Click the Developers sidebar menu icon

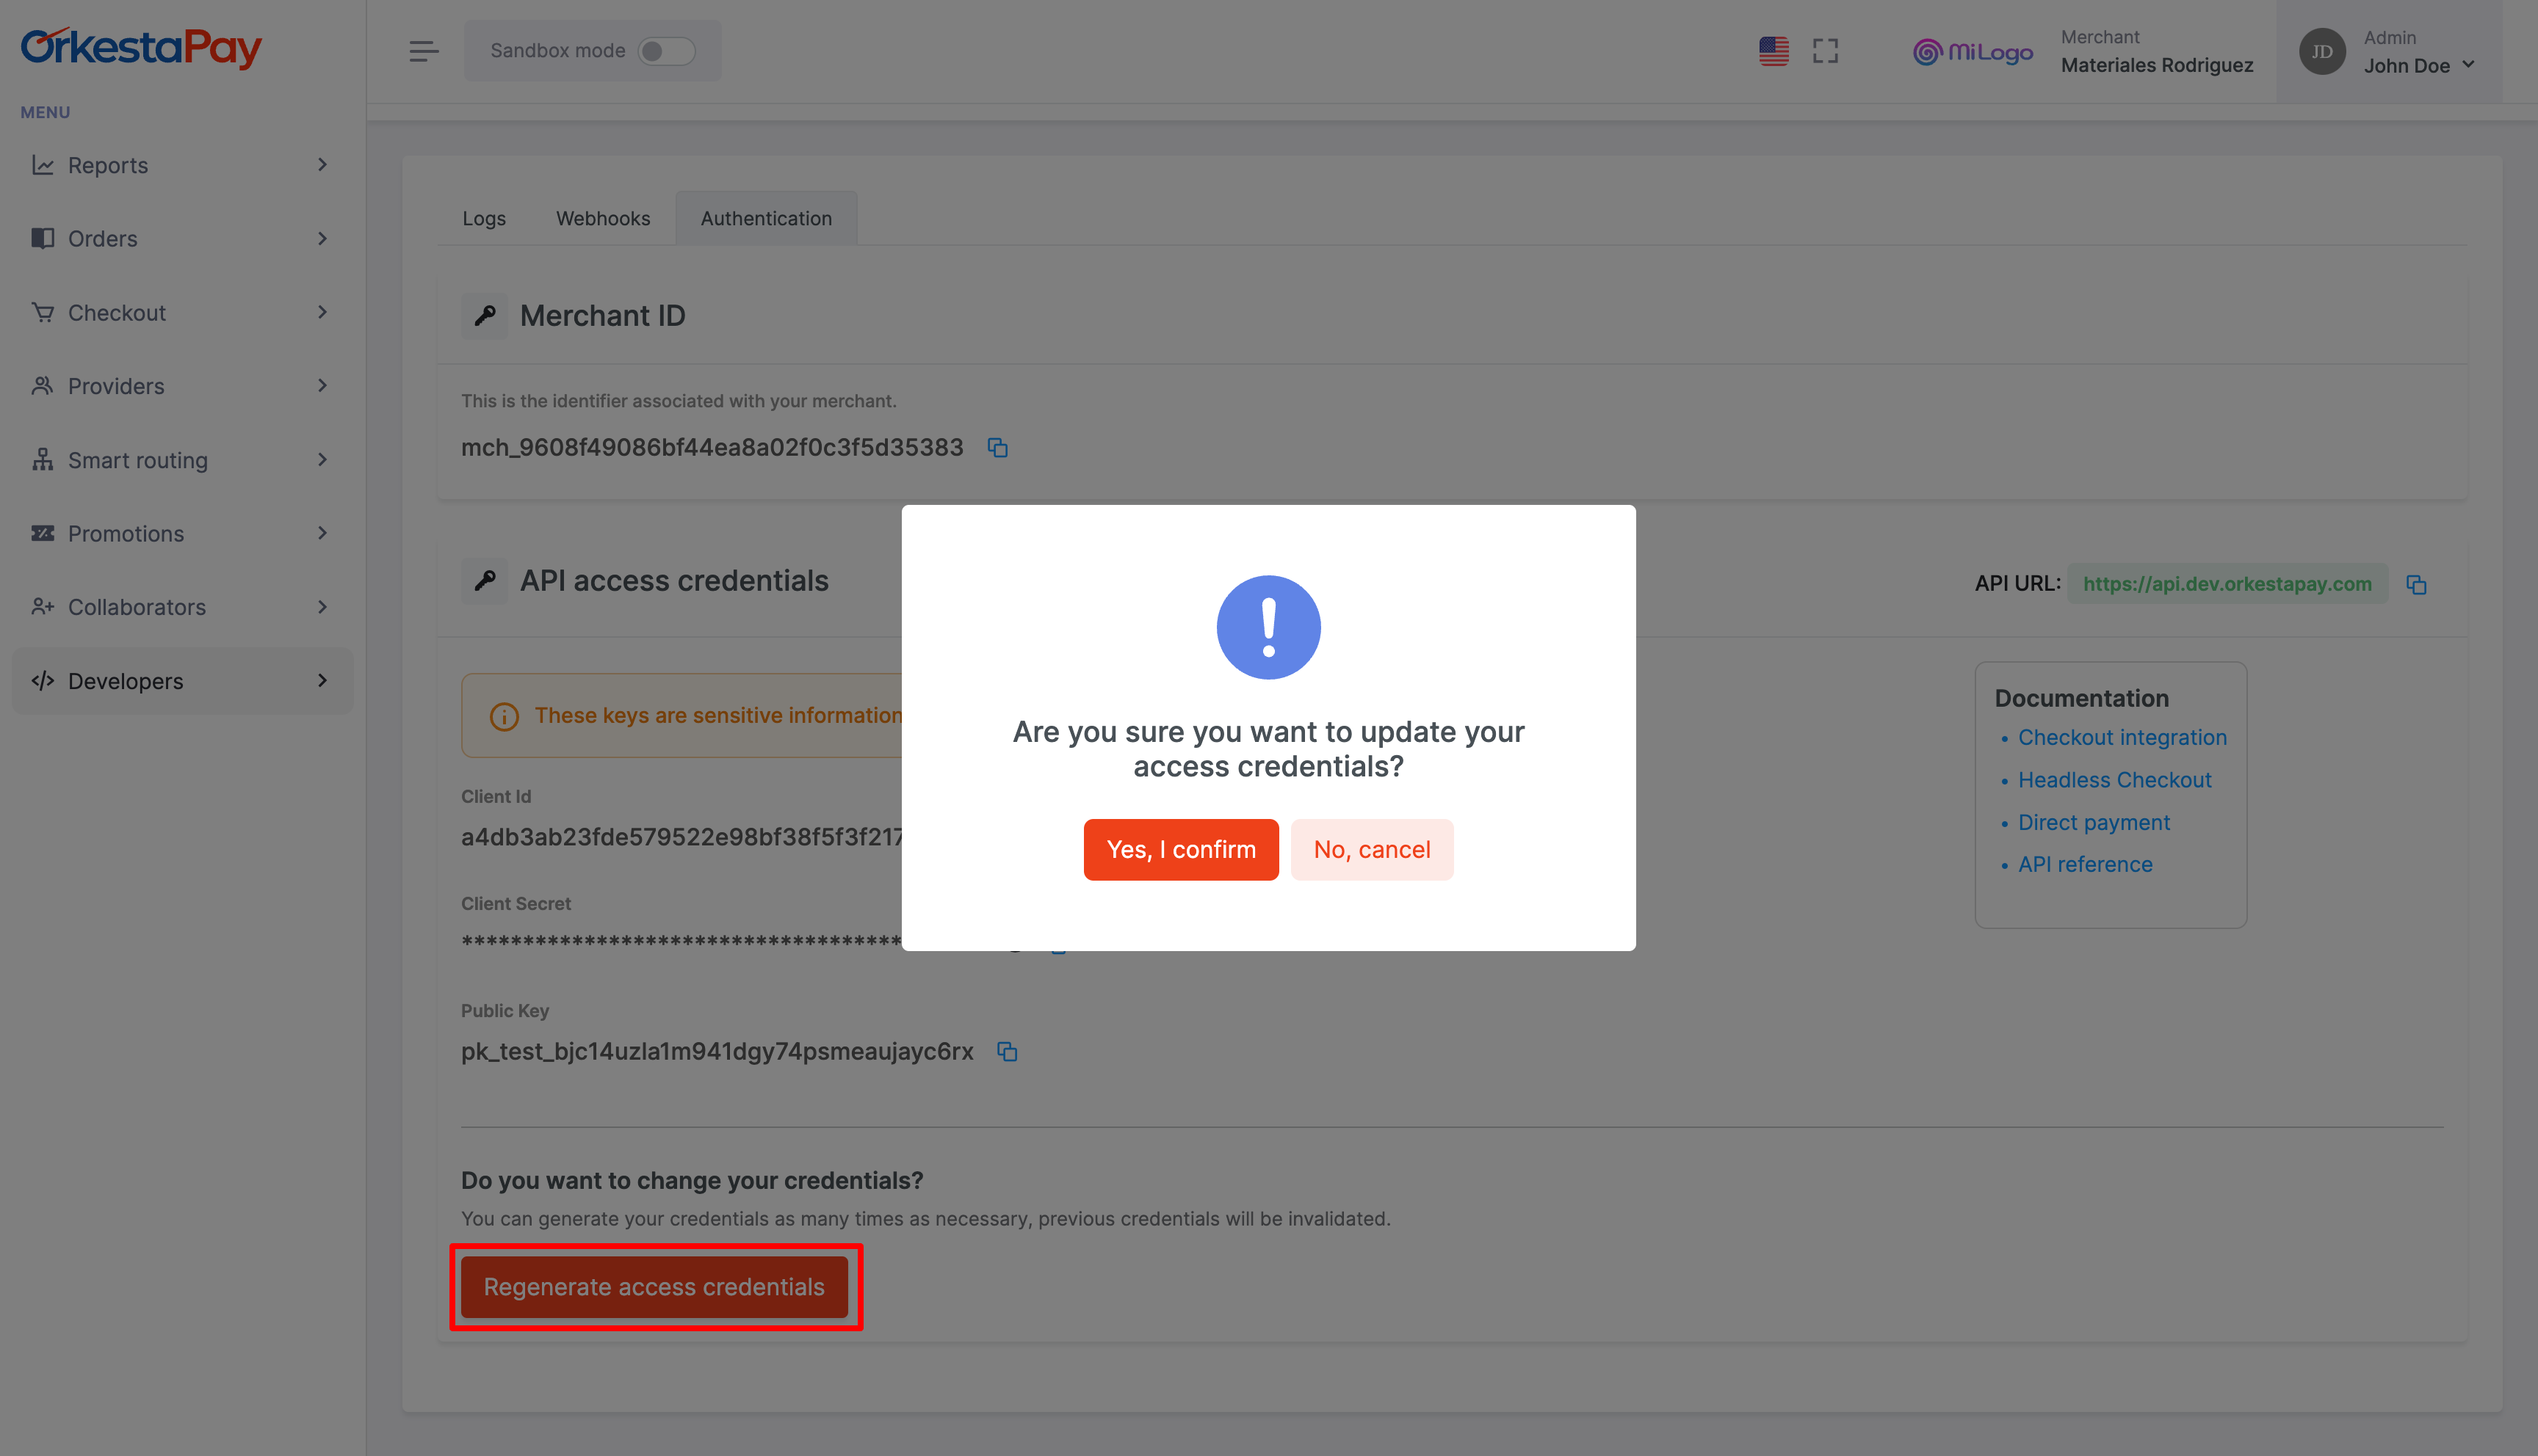(x=42, y=681)
